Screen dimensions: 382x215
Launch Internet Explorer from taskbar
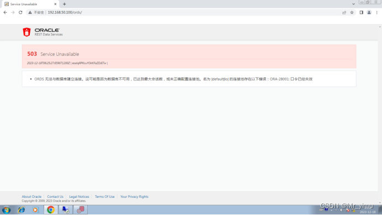pos(22,209)
